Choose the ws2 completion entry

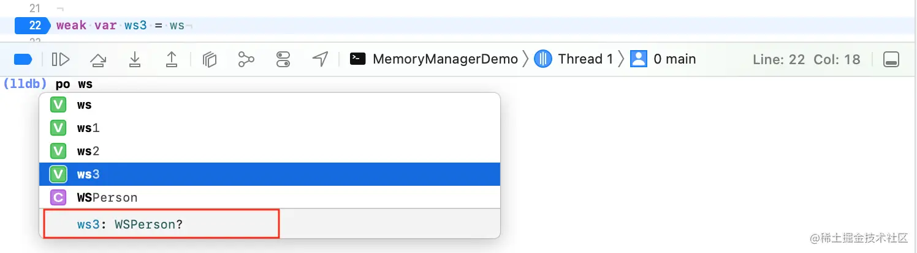tap(270, 151)
